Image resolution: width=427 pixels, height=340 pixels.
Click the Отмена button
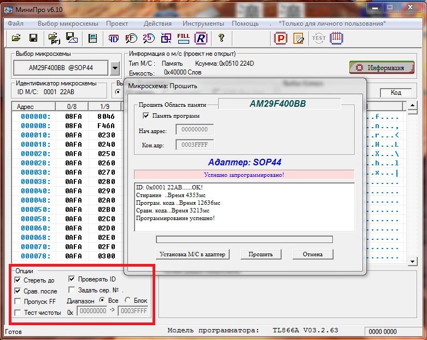click(313, 254)
